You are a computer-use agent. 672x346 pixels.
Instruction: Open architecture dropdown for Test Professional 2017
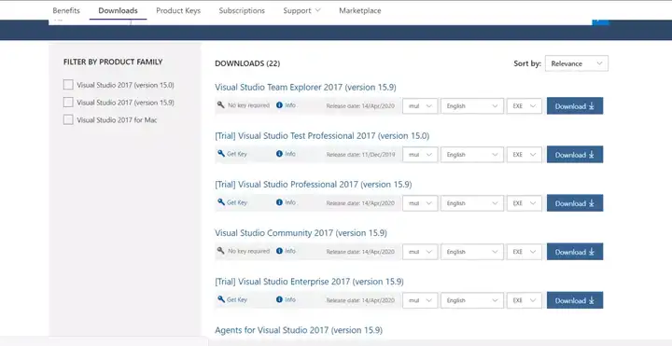[420, 155]
